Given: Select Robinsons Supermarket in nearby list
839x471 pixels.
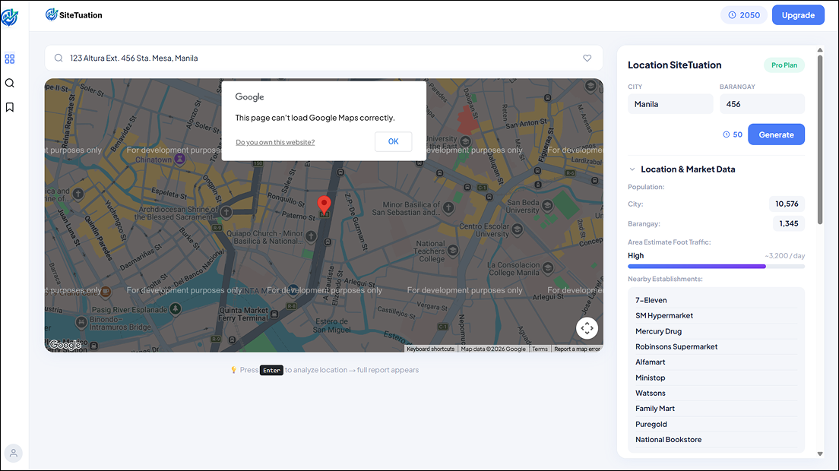Looking at the screenshot, I should (x=716, y=347).
